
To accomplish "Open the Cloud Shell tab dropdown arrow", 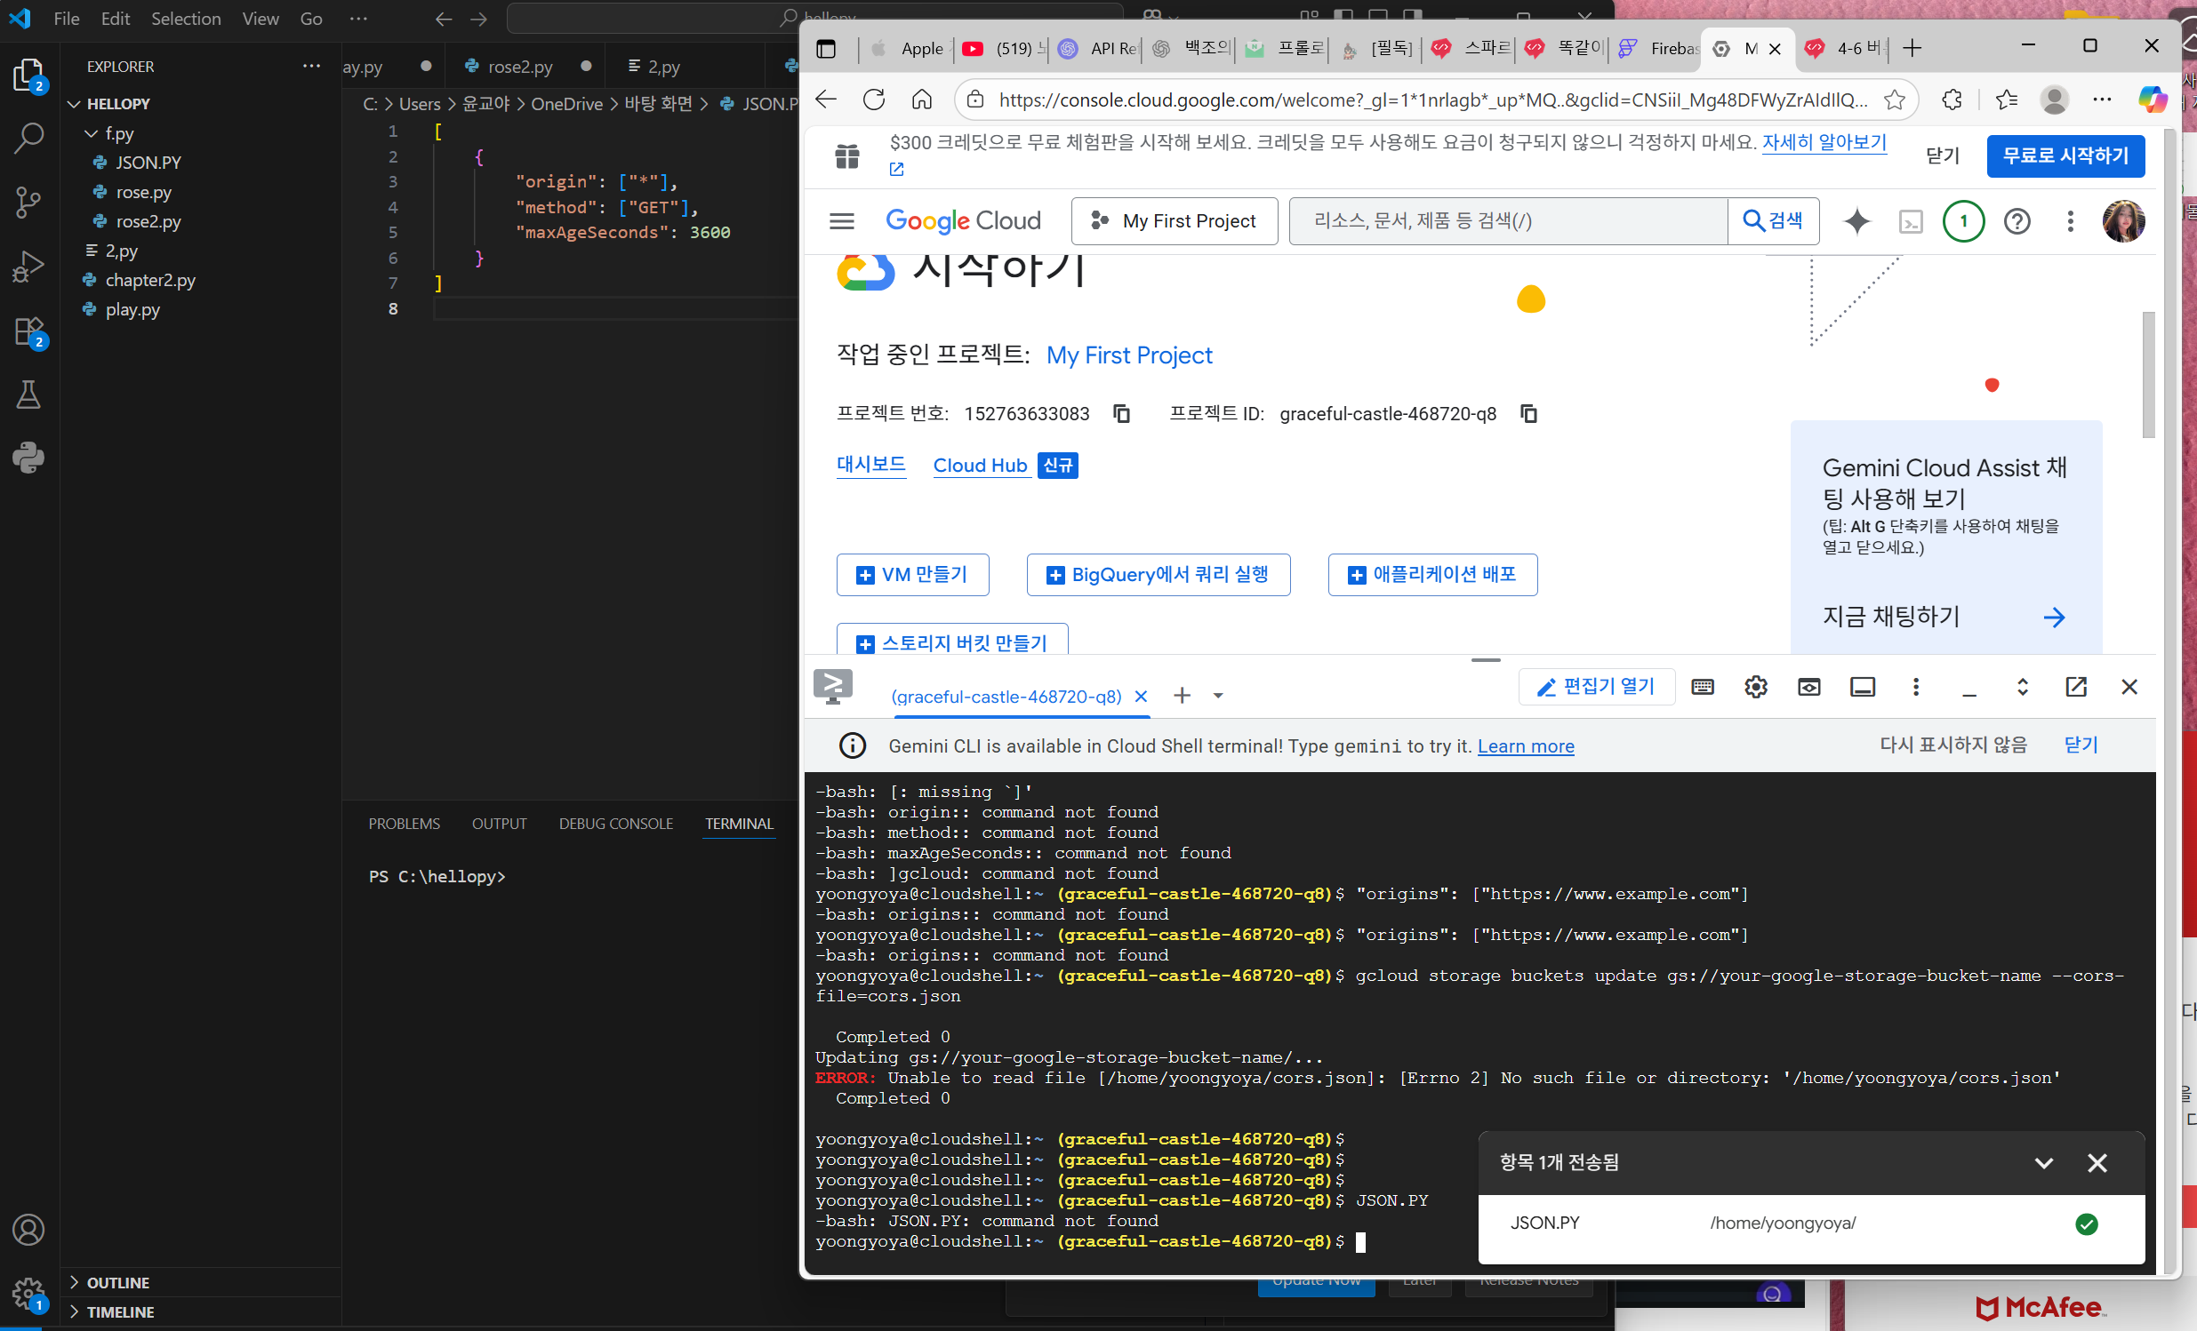I will 1218,696.
